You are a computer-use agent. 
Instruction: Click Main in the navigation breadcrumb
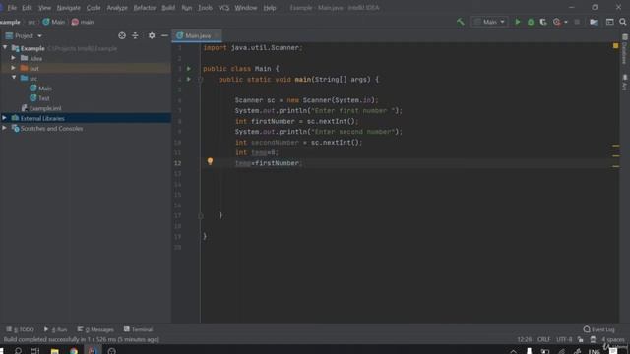click(x=53, y=22)
